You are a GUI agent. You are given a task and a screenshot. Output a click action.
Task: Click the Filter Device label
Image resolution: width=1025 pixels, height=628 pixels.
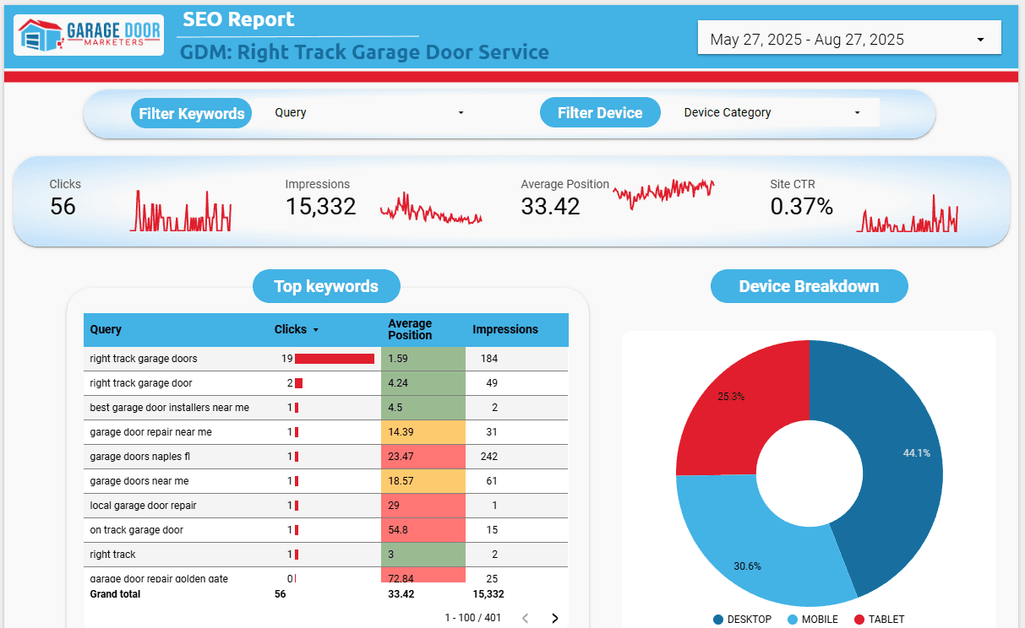pyautogui.click(x=600, y=113)
